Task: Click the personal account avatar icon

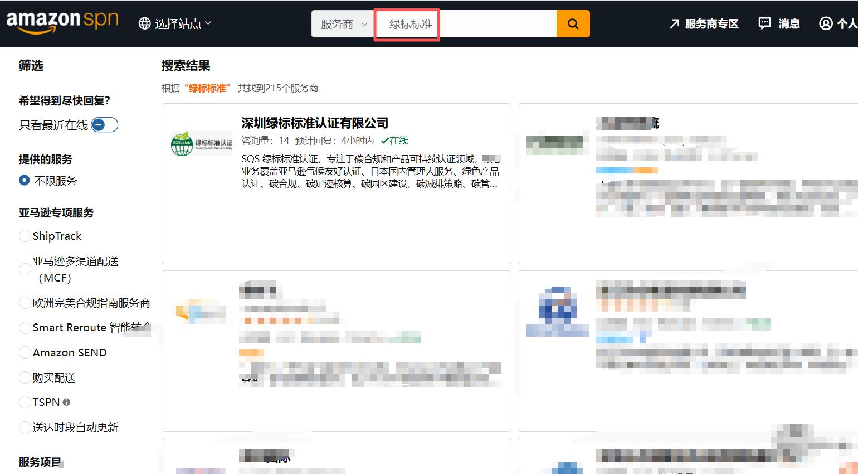Action: [x=826, y=23]
